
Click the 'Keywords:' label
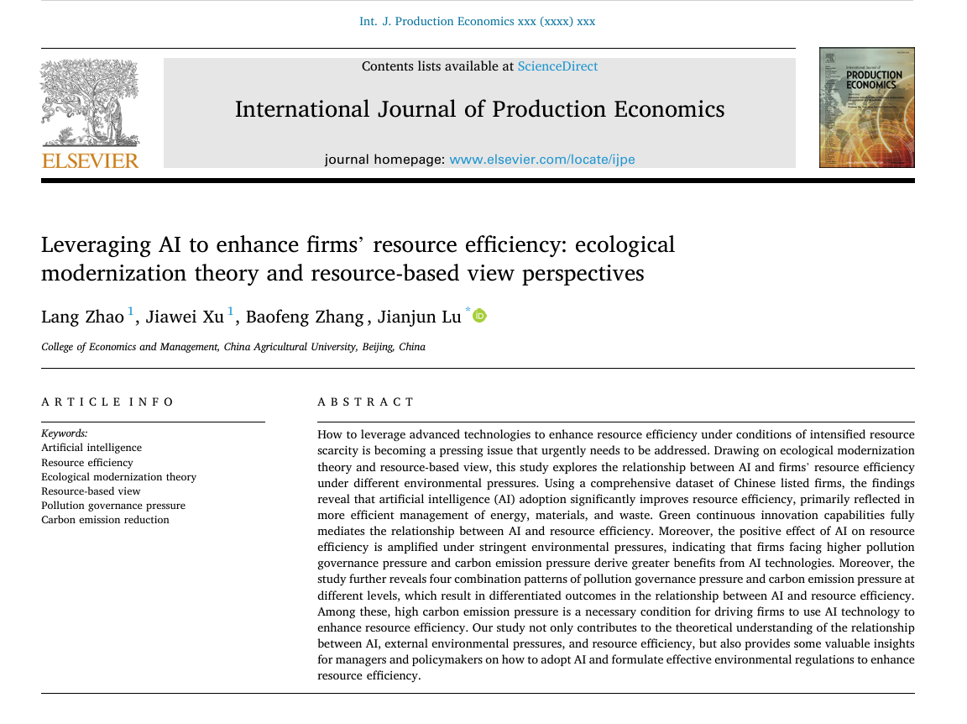click(x=64, y=433)
